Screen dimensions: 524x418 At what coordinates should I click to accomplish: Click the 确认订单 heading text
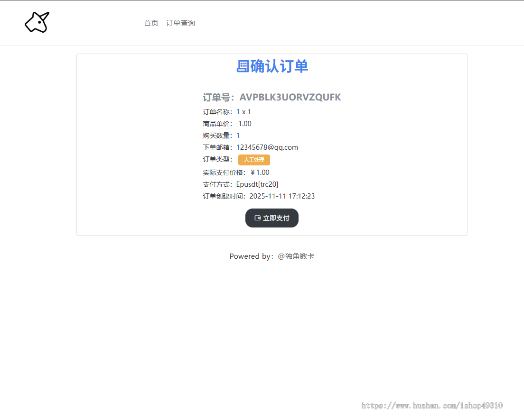click(x=279, y=66)
